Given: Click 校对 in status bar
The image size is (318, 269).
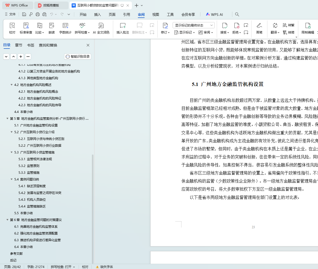Looking at the screenshot, I should [85, 267].
